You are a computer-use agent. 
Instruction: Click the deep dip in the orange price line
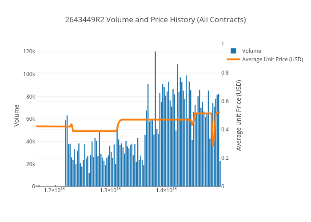pyautogui.click(x=213, y=145)
